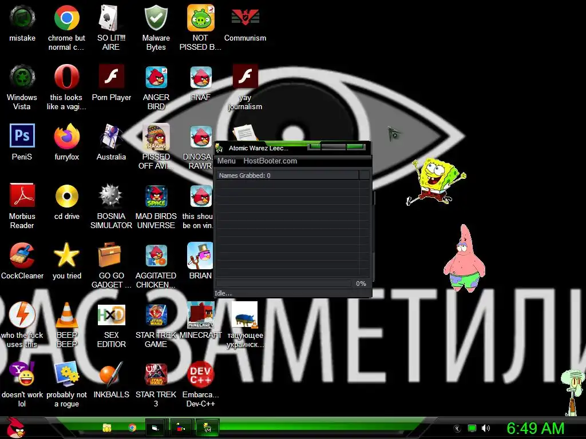The height and width of the screenshot is (439, 586).
Task: Open the HostBooter.com menu item
Action: coord(270,161)
